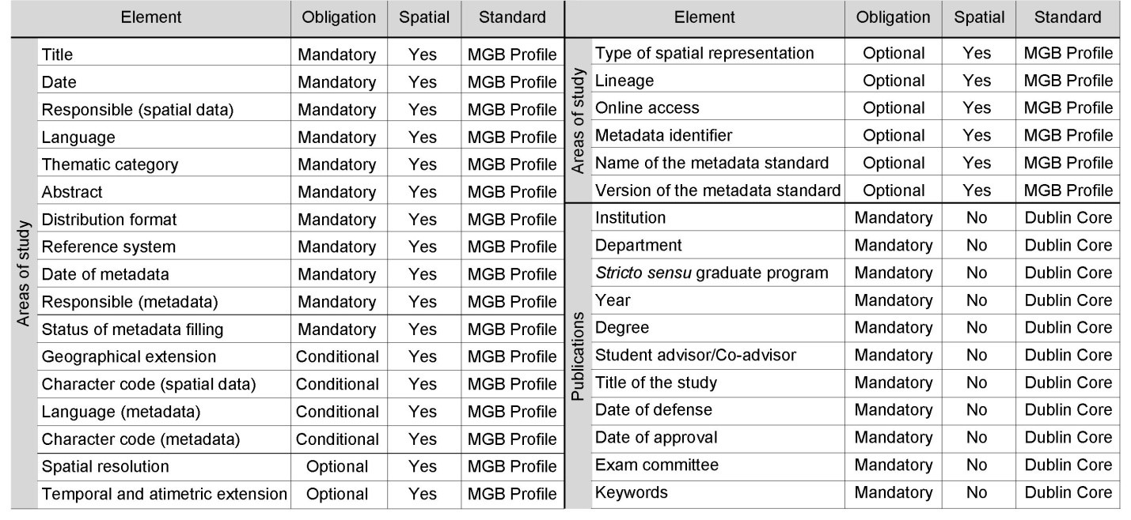1131x520 pixels.
Task: Select the "Reference system" element
Action: tap(108, 247)
